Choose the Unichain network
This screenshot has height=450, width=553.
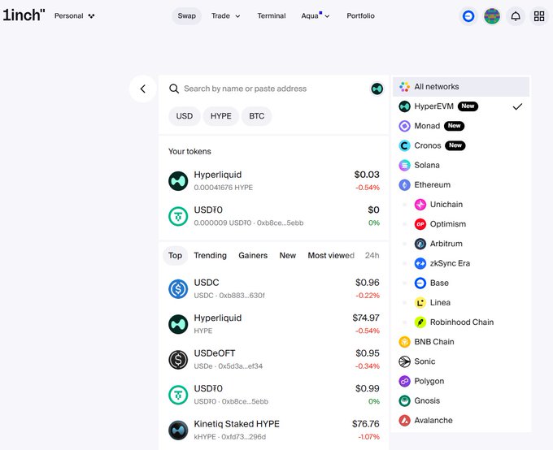point(461,205)
